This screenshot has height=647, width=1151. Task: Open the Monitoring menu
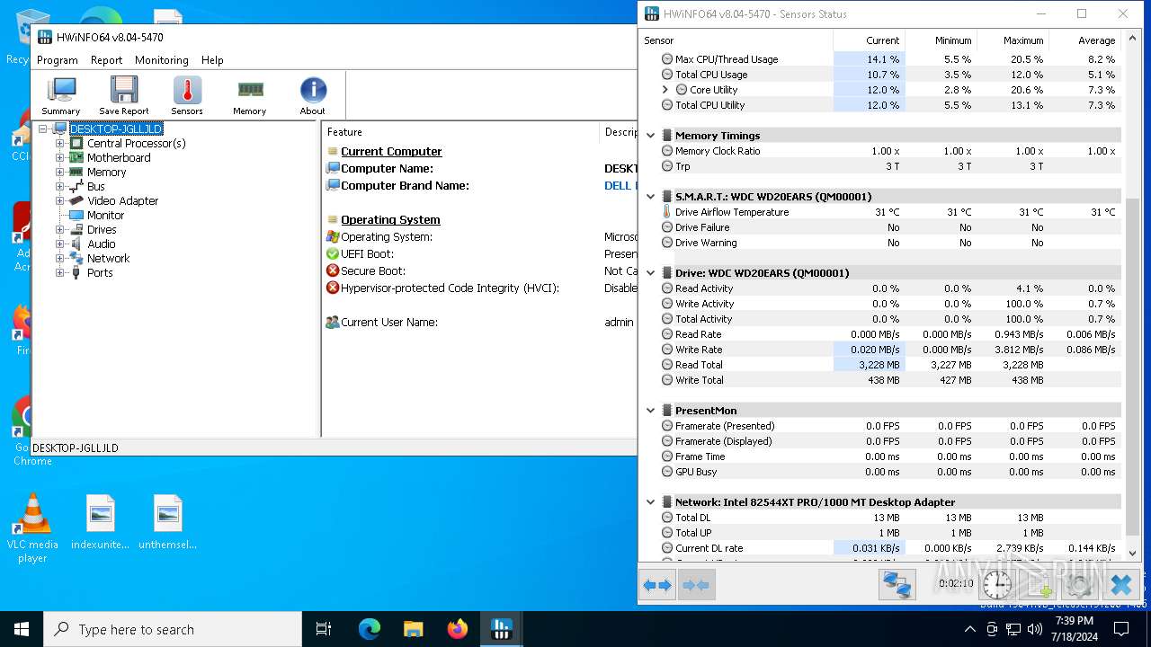[x=162, y=60]
